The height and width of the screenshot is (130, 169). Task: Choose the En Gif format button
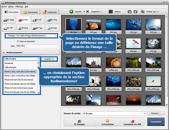pyautogui.click(x=38, y=20)
